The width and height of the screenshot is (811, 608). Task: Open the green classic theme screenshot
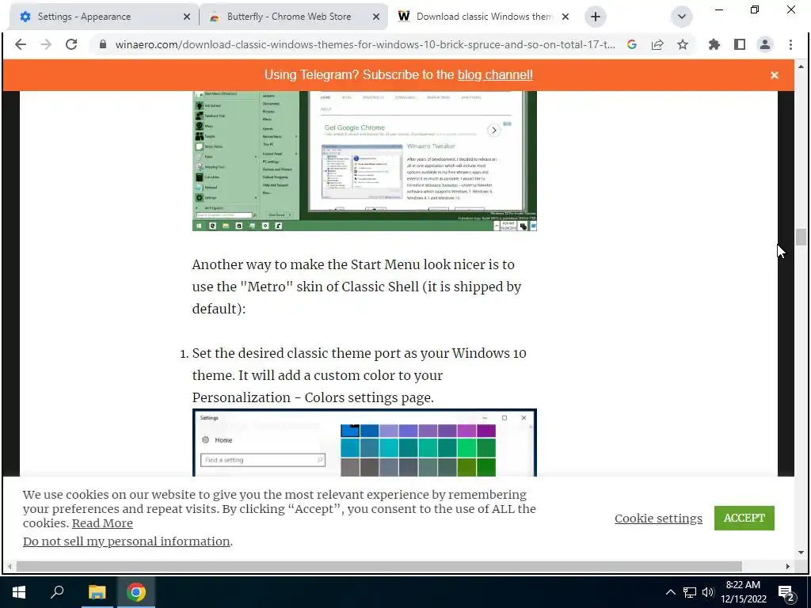coord(364,161)
